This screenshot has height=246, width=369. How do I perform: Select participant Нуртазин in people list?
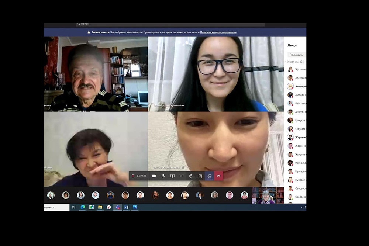pos(297,171)
